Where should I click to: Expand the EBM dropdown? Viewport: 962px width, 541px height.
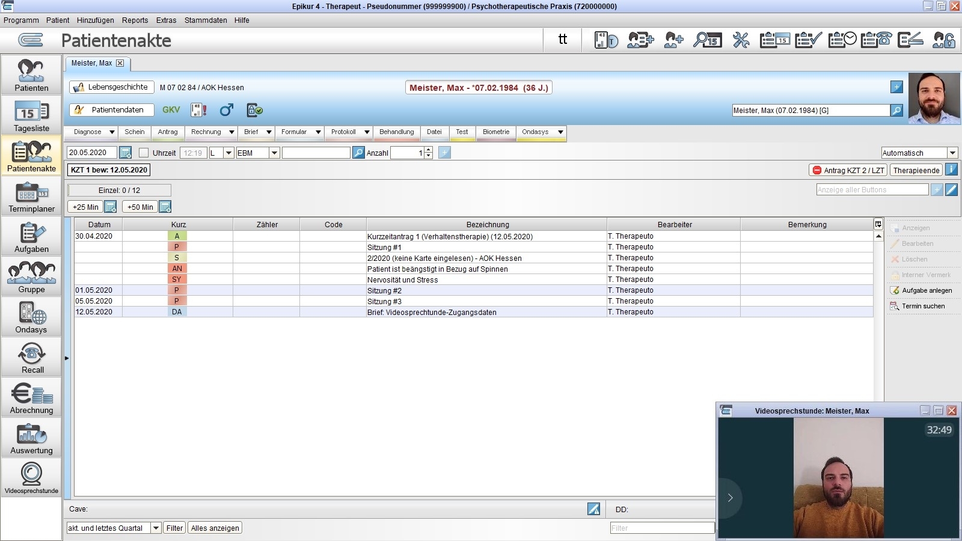click(274, 153)
